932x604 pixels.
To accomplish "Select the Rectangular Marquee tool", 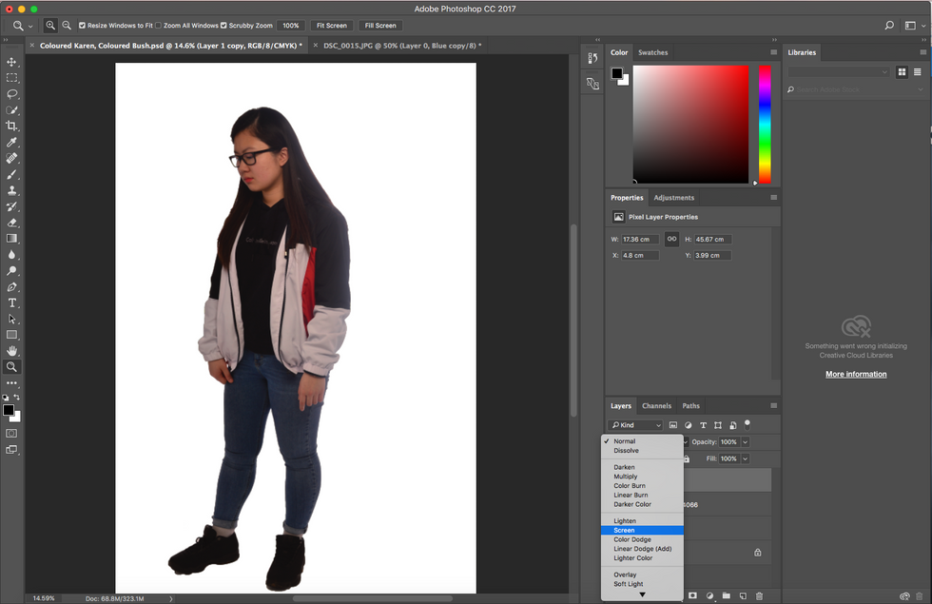I will pos(11,78).
